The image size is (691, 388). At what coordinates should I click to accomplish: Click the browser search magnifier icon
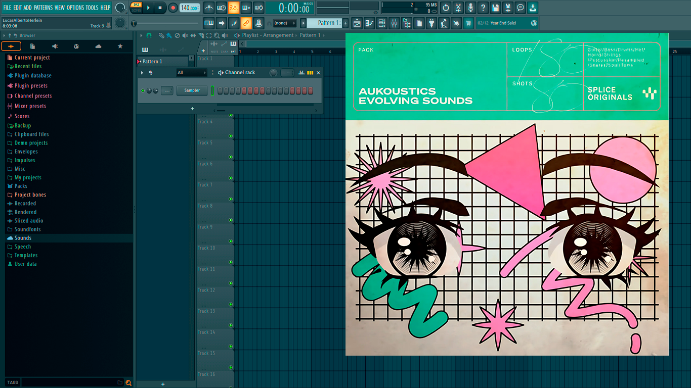pyautogui.click(x=128, y=382)
